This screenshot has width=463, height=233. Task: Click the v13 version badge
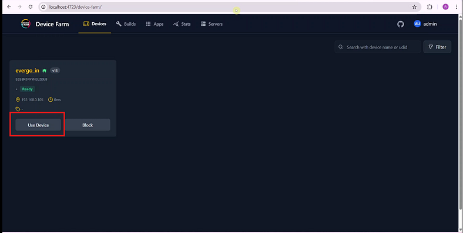click(x=55, y=71)
